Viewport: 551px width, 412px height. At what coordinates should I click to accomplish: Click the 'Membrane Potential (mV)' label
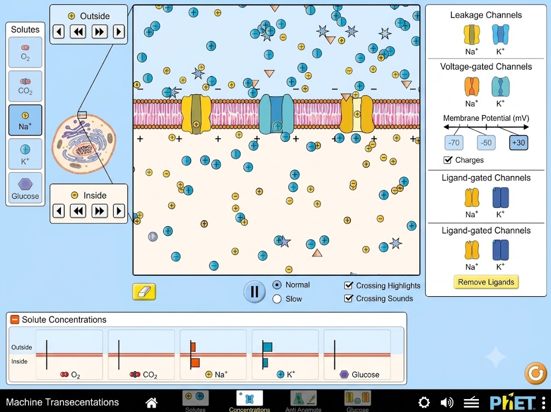[486, 118]
